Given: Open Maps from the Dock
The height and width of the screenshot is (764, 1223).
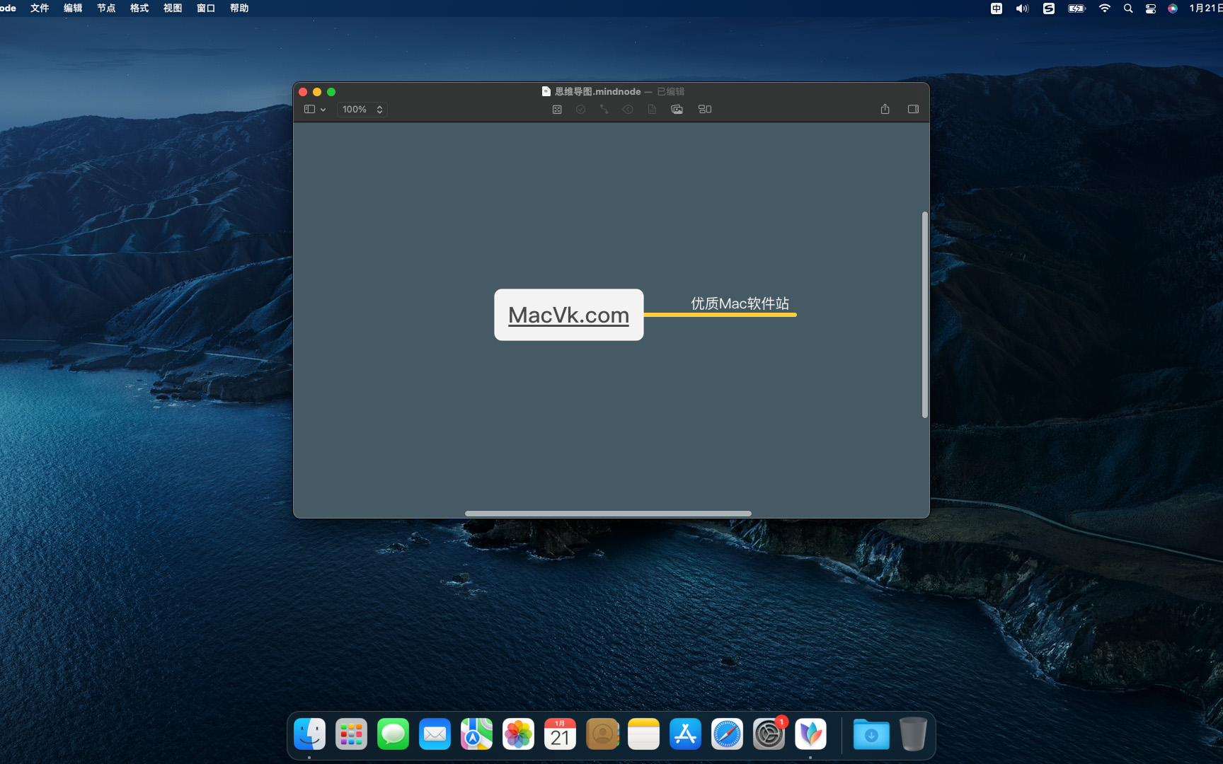Looking at the screenshot, I should [476, 734].
